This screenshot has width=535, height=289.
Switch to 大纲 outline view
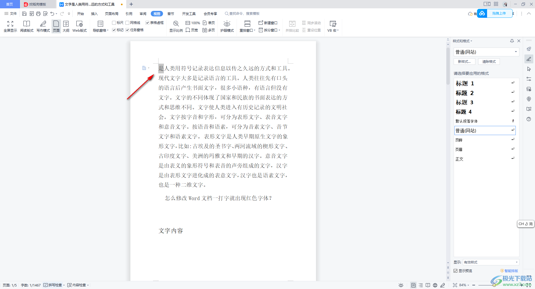tap(66, 26)
